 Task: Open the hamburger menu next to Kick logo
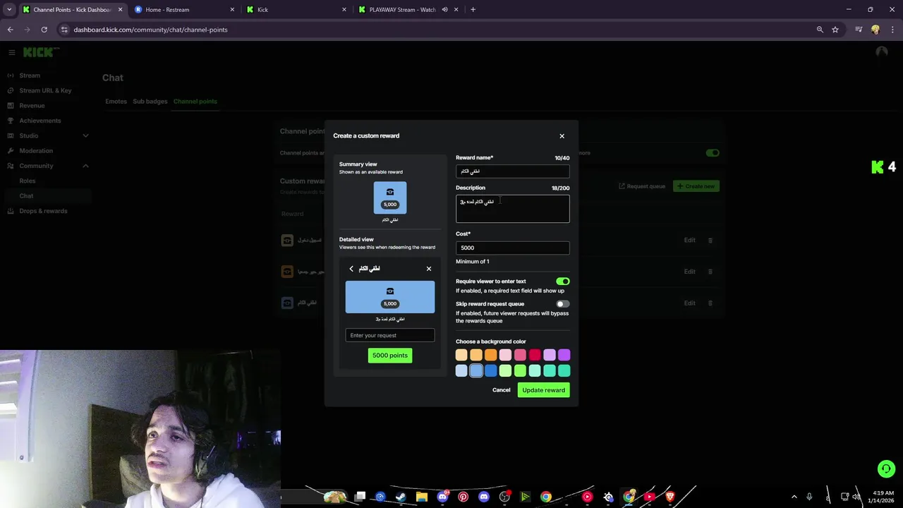coord(12,52)
